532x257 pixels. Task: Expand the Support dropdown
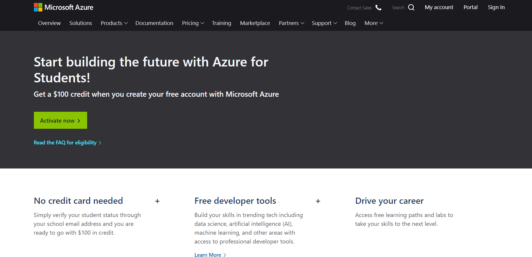[324, 23]
